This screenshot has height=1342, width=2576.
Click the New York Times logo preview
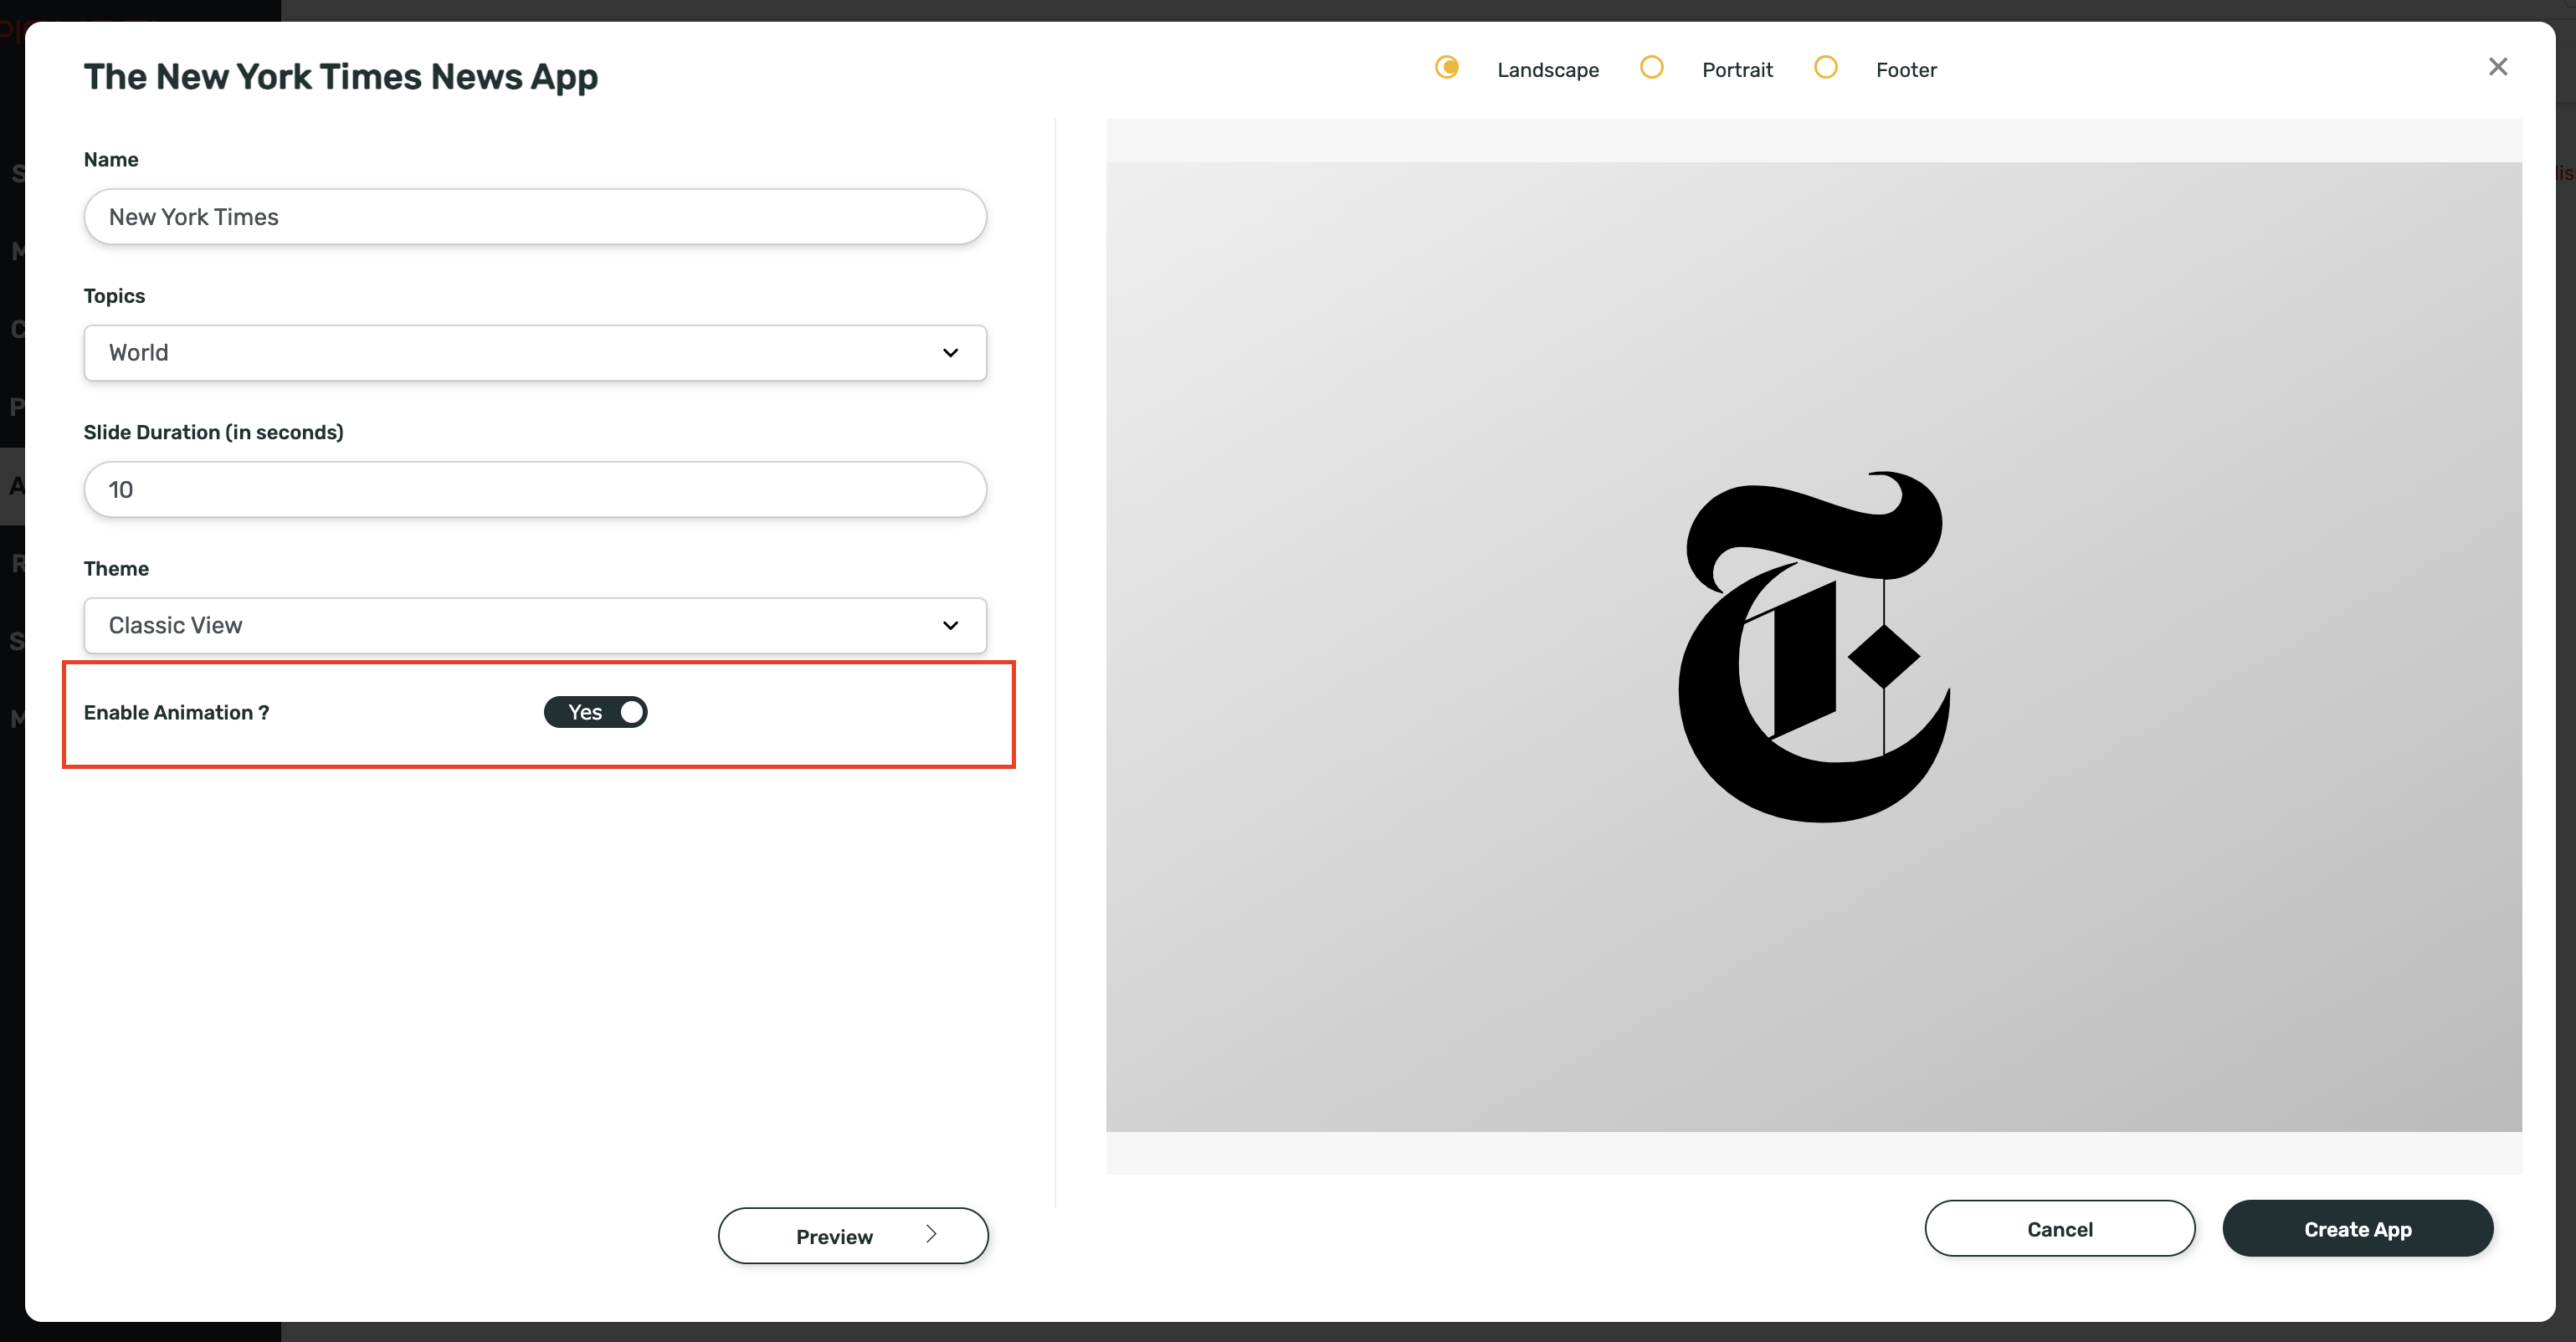click(1814, 647)
